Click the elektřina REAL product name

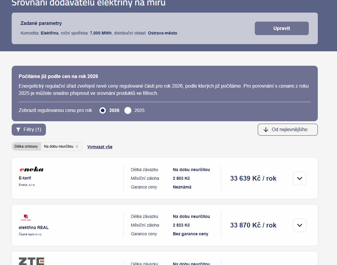point(34,227)
